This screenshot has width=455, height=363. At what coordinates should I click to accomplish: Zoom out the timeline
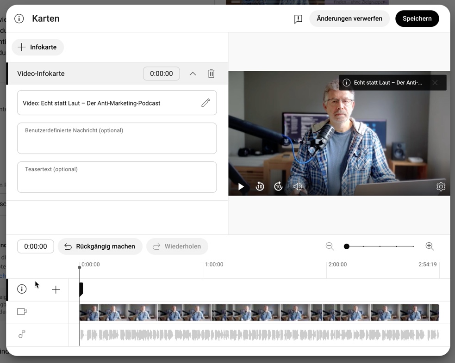[330, 246]
